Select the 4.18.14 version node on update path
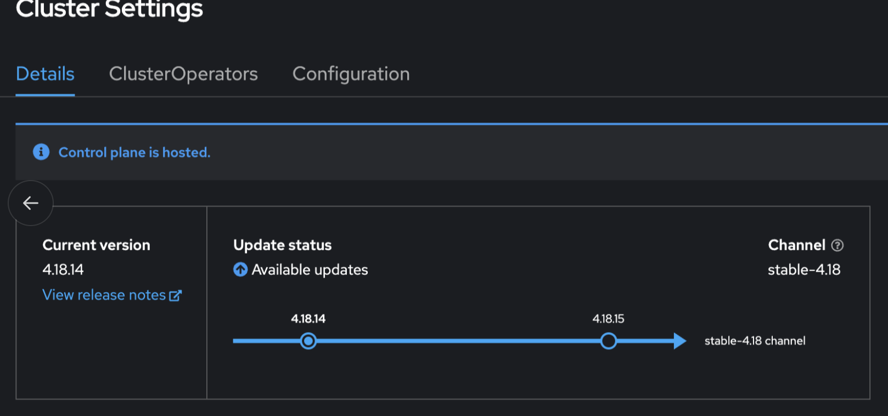888x416 pixels. tap(308, 341)
